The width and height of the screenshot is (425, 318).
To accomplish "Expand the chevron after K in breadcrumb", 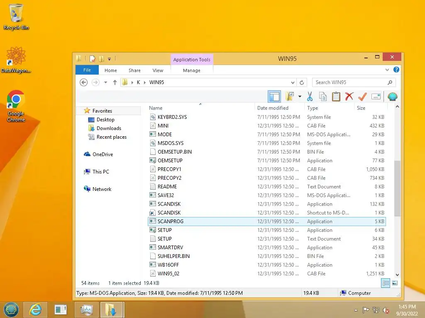I will [145, 82].
